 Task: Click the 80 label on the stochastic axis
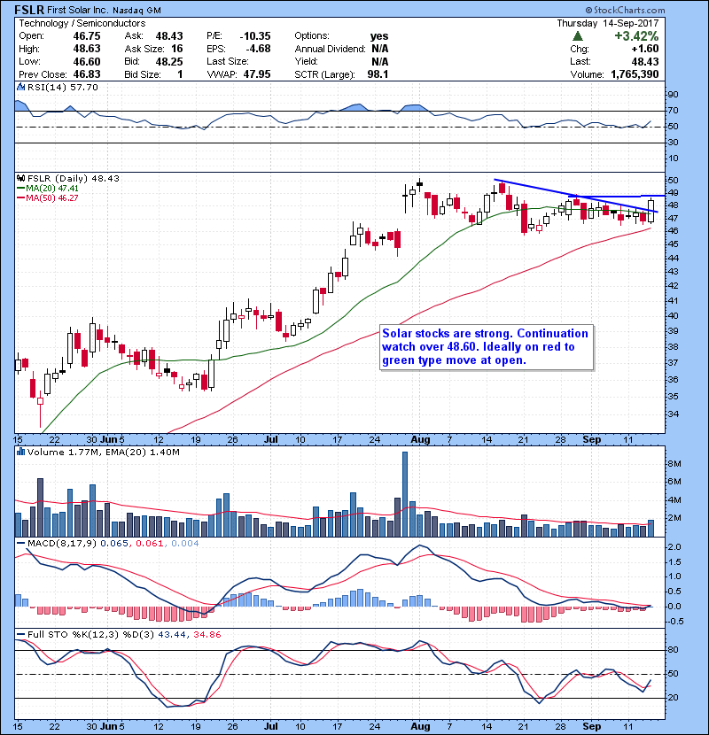pos(673,650)
